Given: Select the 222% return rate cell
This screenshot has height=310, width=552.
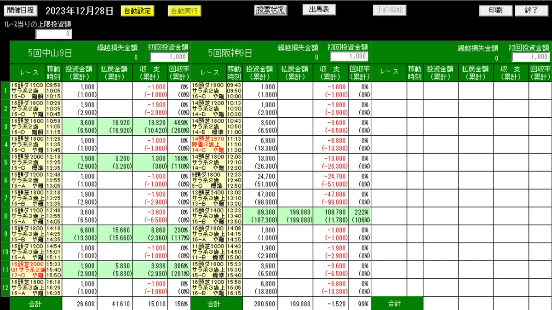Looking at the screenshot, I should pyautogui.click(x=360, y=215).
